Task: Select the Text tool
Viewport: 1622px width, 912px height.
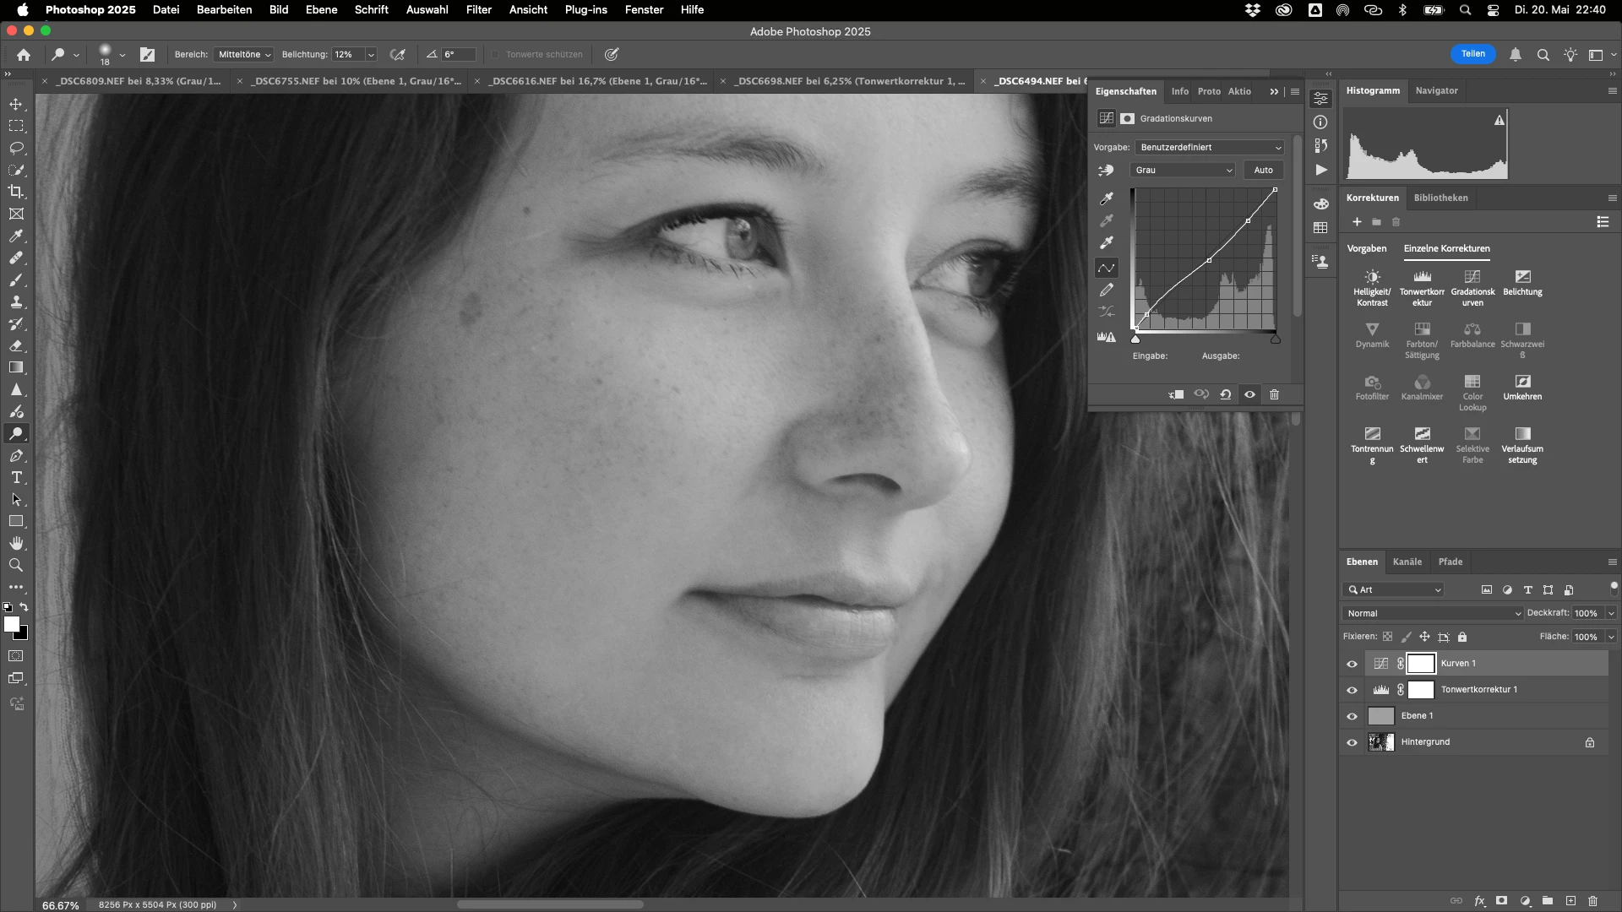Action: (x=16, y=478)
